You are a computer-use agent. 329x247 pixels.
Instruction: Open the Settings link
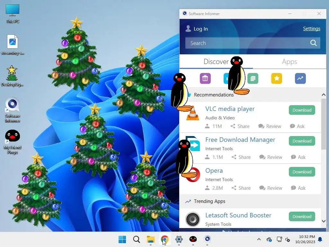(x=312, y=29)
